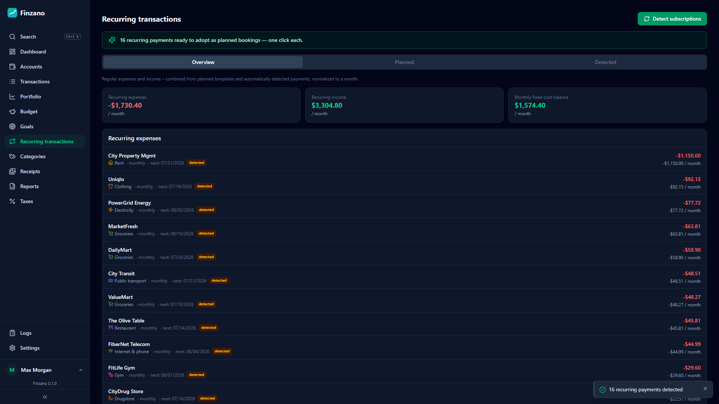Click the Max Morgan avatar
The width and height of the screenshot is (719, 404).
coord(12,370)
